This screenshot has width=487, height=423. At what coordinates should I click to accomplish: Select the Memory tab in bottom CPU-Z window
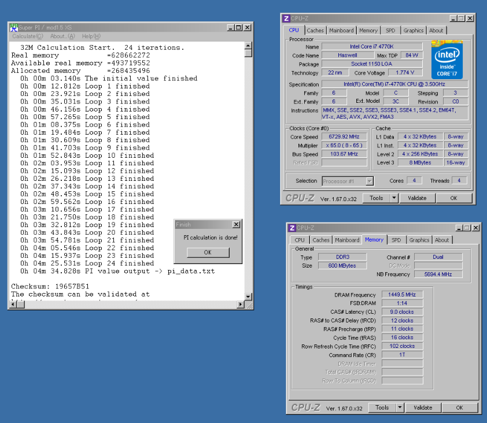[x=374, y=240]
